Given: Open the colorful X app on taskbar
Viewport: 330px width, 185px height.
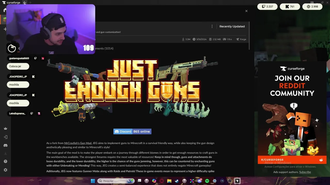Looking at the screenshot, I should (x=192, y=181).
